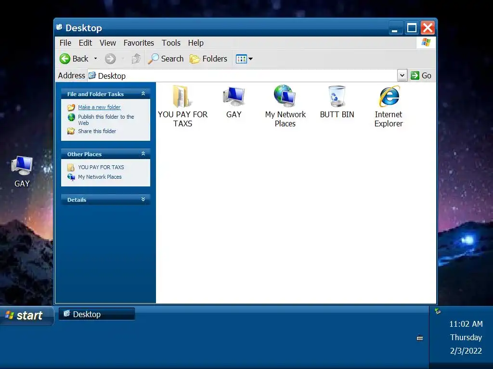Open the Address bar dropdown arrow
The height and width of the screenshot is (369, 493).
coord(402,75)
